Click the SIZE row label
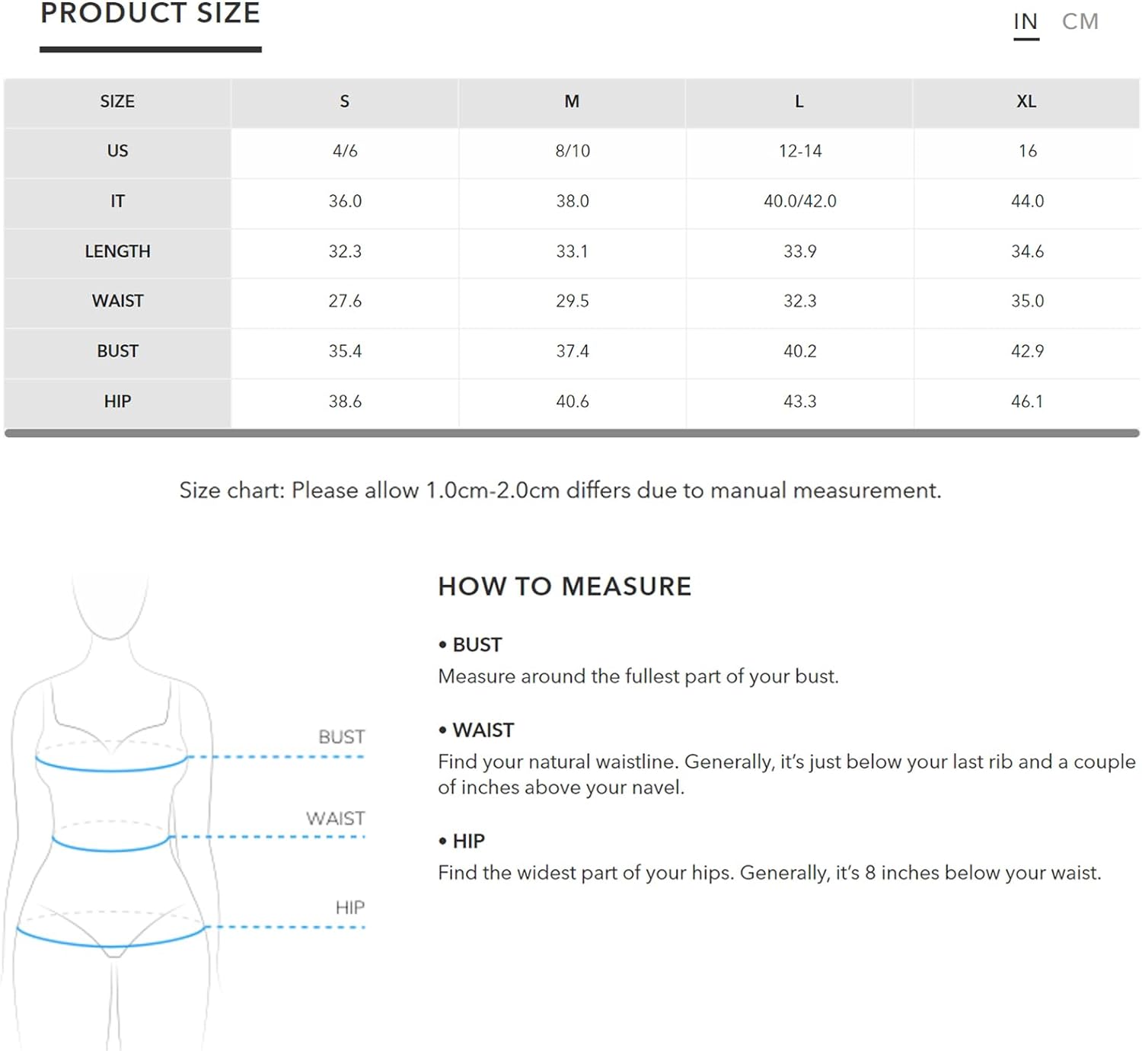The image size is (1142, 1051). (x=117, y=101)
